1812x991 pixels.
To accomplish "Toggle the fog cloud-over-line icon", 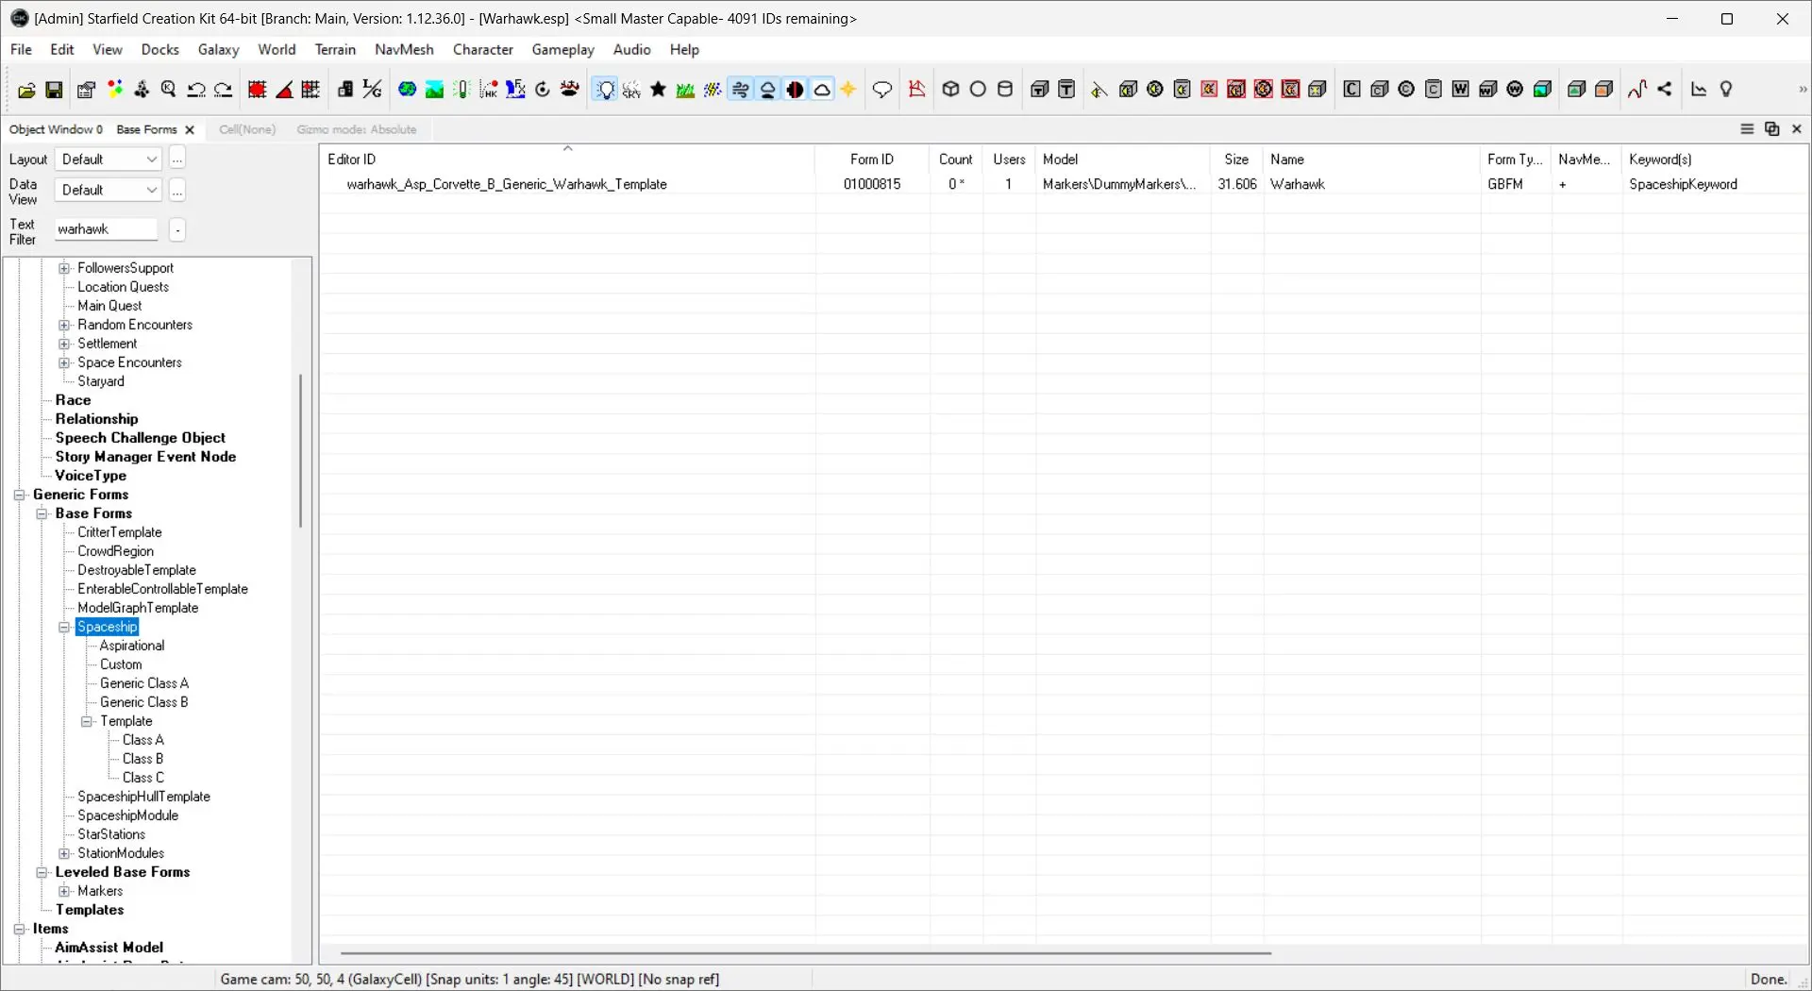I will coord(768,90).
